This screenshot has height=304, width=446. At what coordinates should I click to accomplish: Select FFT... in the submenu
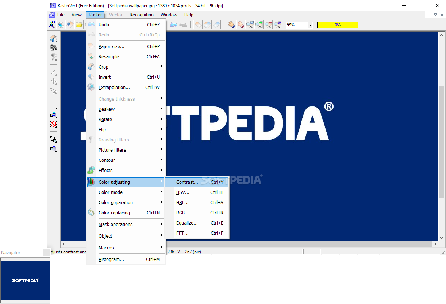coord(197,233)
